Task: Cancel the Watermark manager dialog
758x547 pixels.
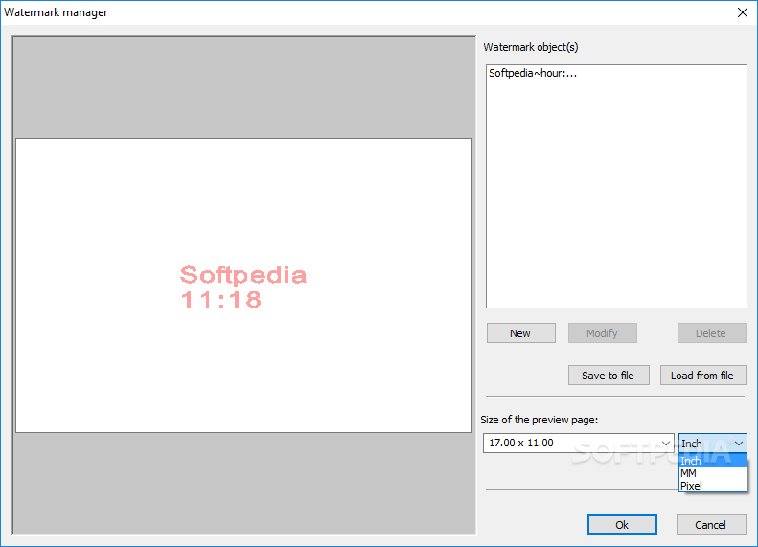Action: pos(711,524)
